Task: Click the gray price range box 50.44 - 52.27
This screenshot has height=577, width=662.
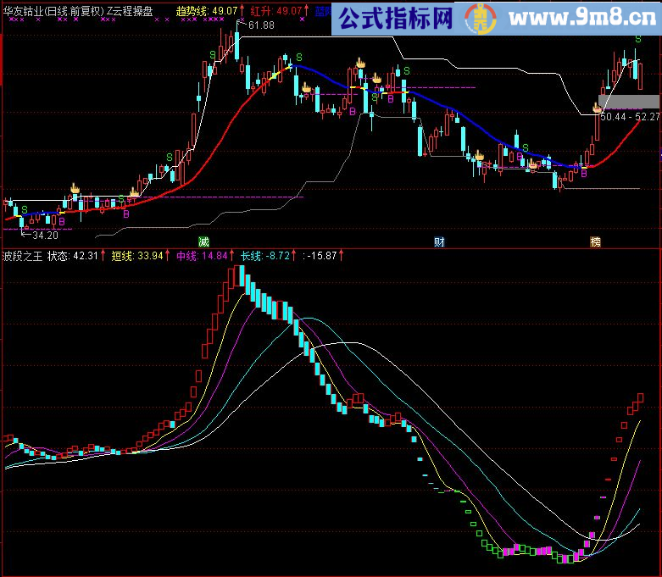Action: pos(629,102)
